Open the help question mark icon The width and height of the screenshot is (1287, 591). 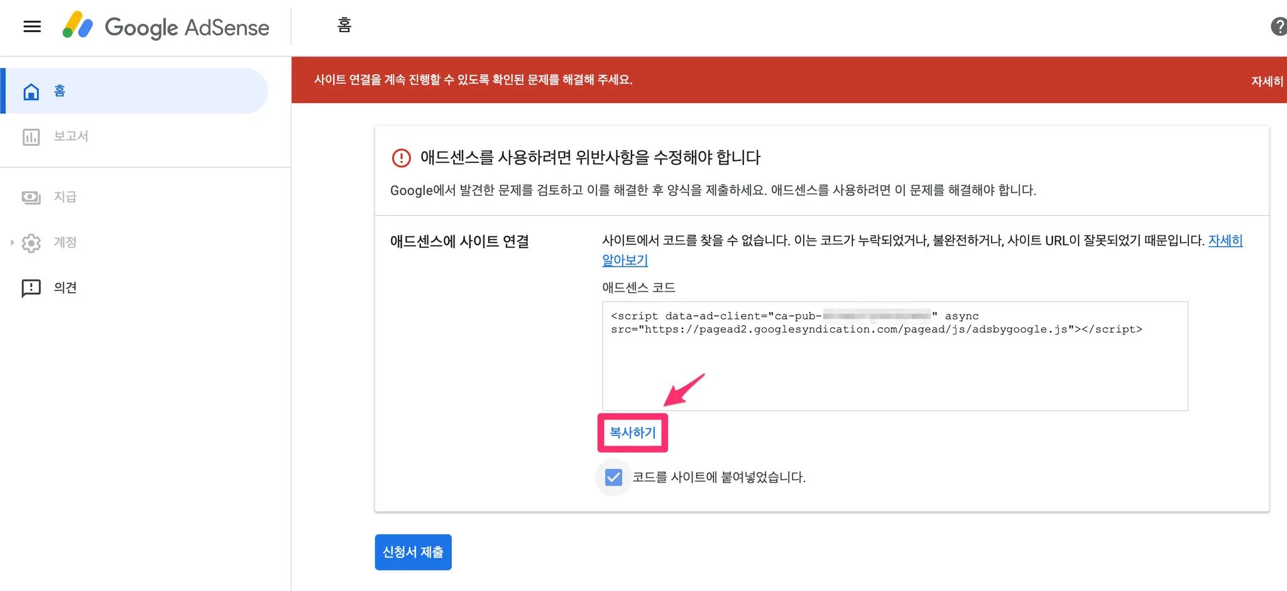coord(1279,26)
